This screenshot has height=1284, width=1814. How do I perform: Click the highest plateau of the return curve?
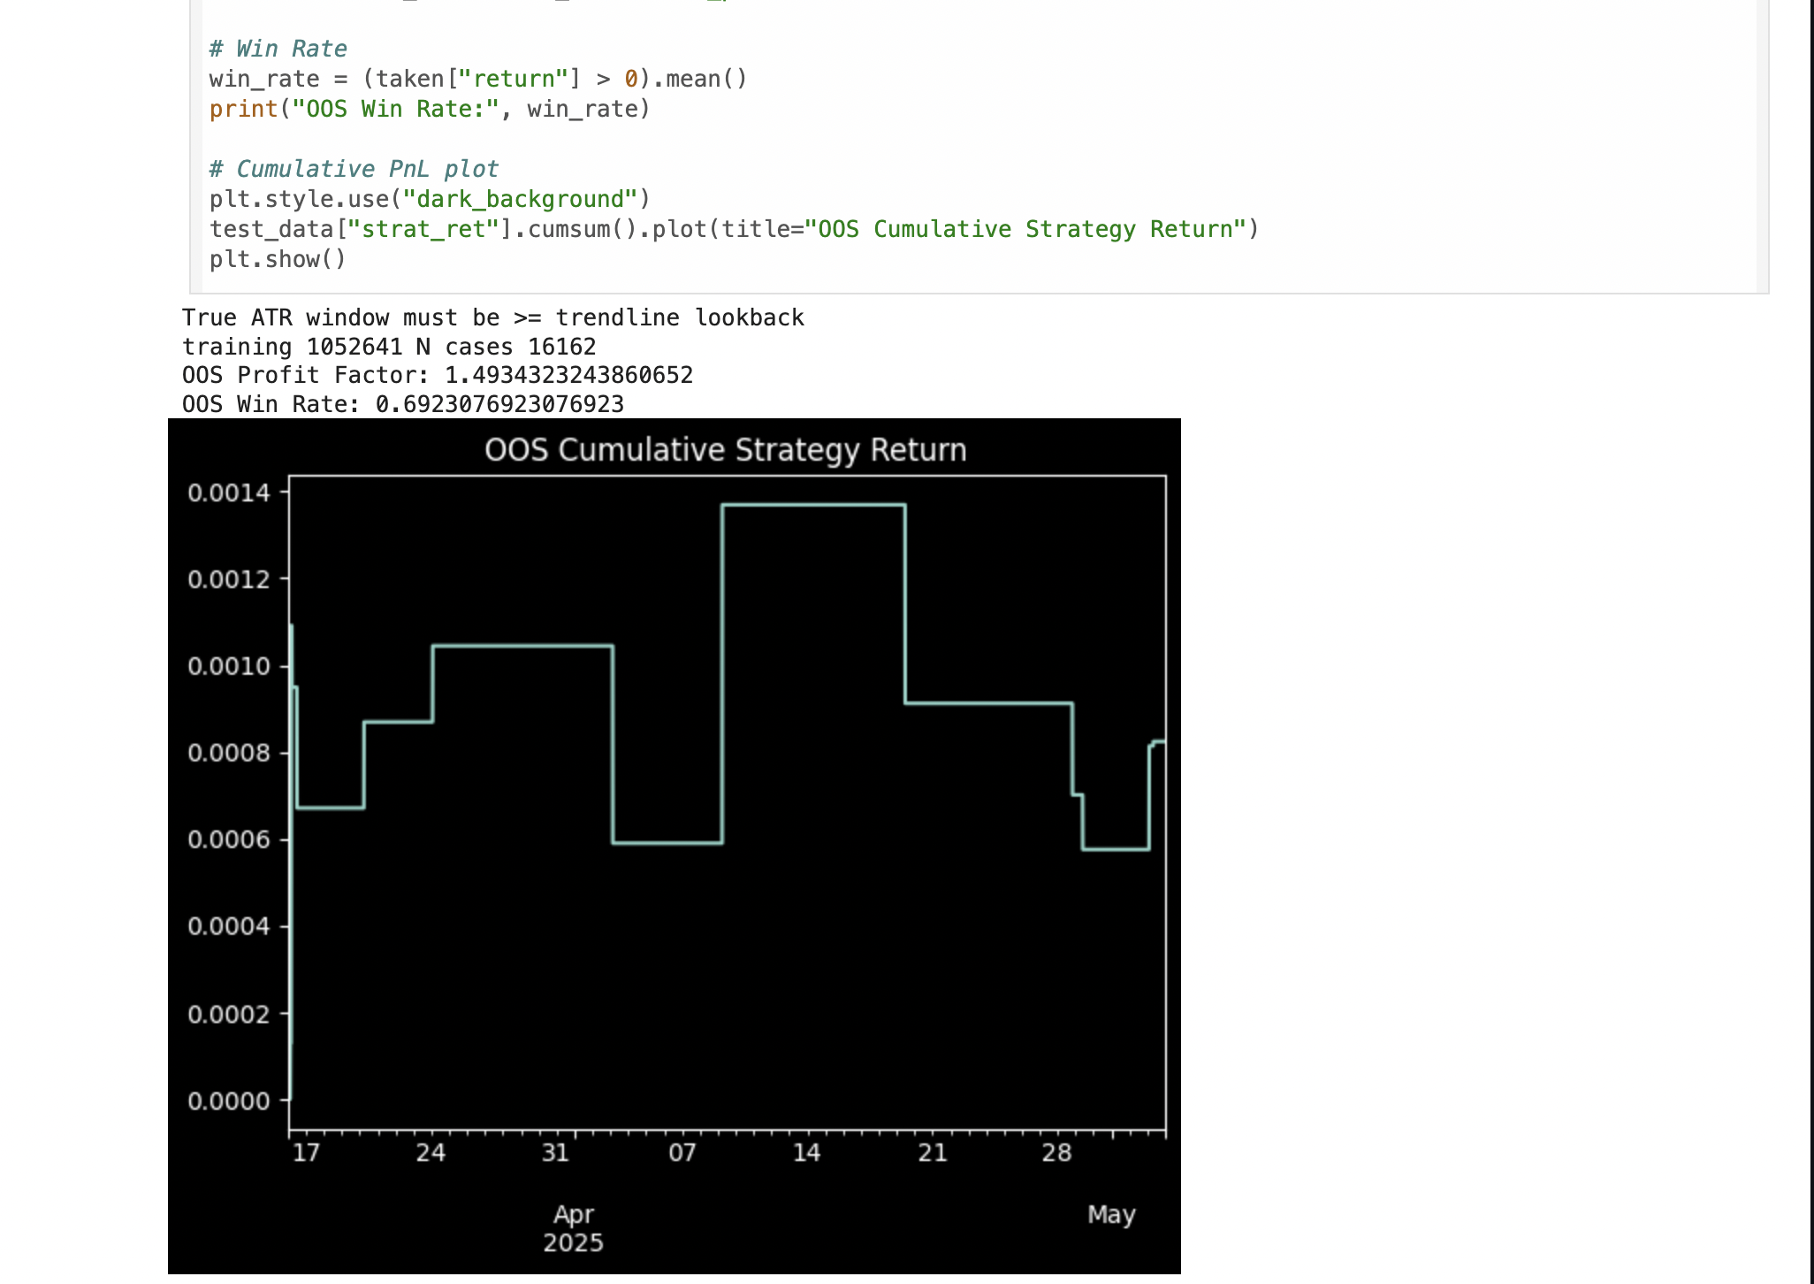[x=813, y=505]
